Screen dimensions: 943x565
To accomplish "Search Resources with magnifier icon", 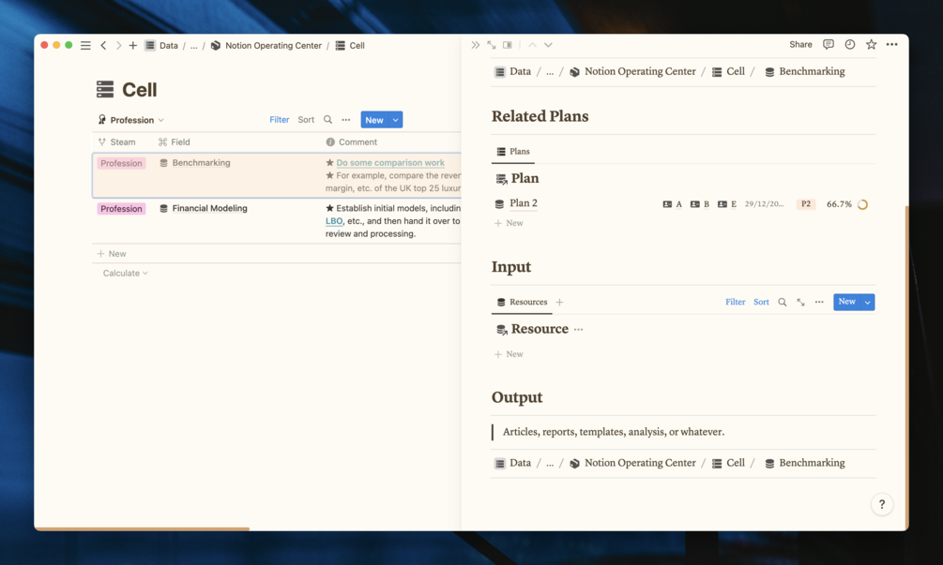I will click(x=783, y=302).
